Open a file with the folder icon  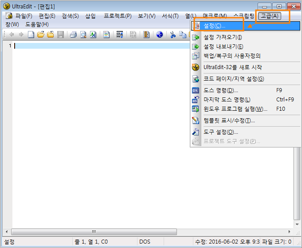[x=41, y=35]
